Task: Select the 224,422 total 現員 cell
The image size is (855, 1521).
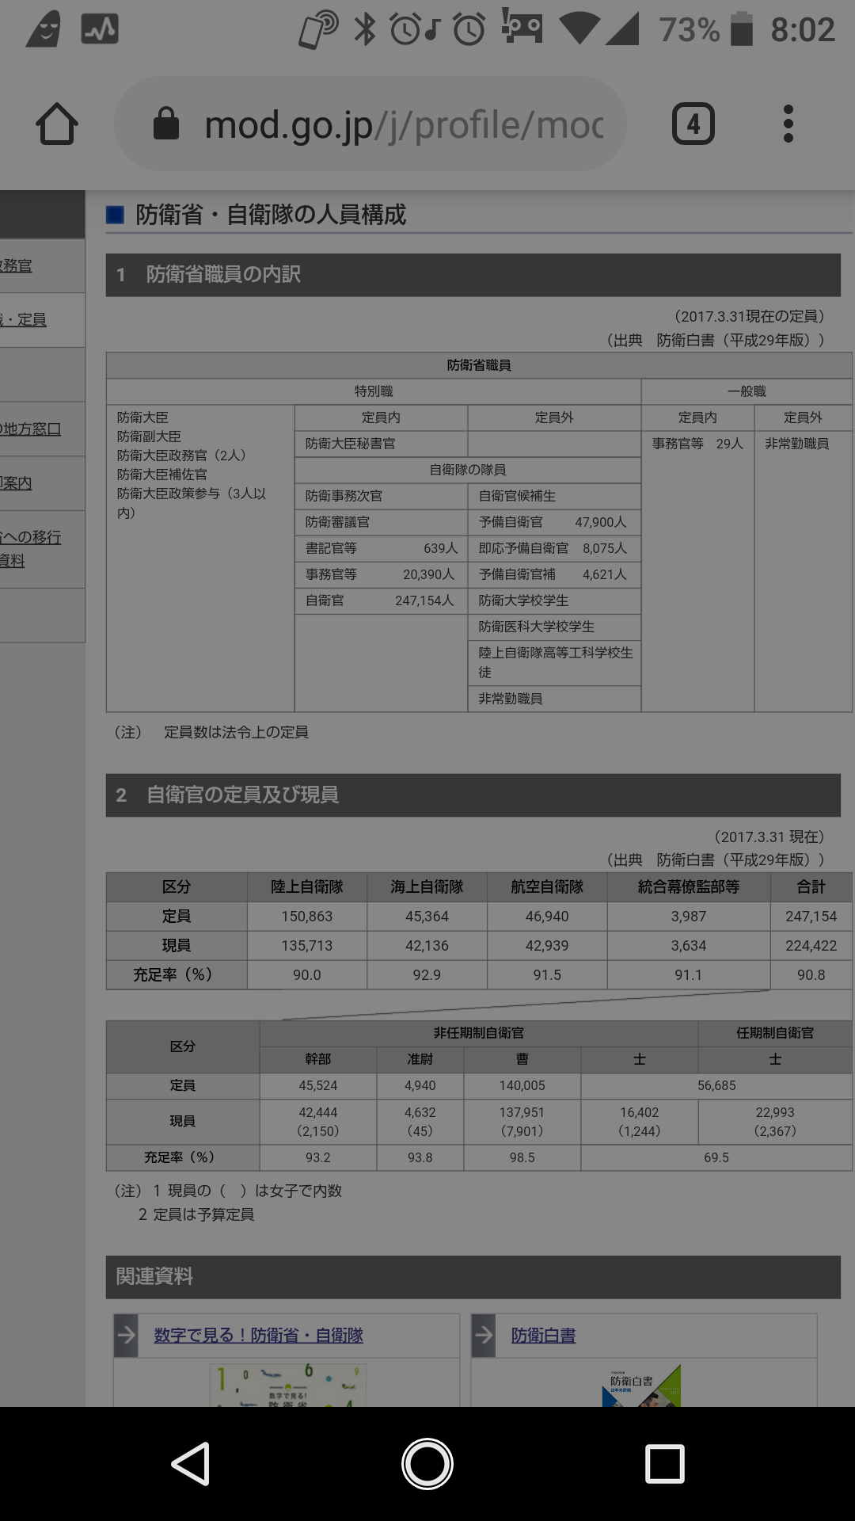Action: [x=811, y=945]
